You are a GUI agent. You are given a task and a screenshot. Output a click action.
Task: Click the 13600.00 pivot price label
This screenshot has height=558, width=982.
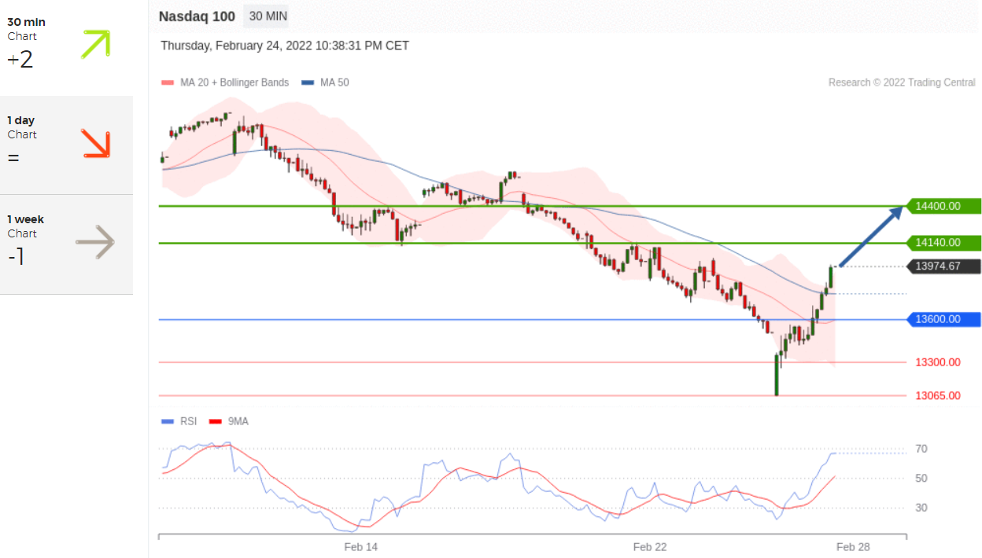tap(943, 319)
